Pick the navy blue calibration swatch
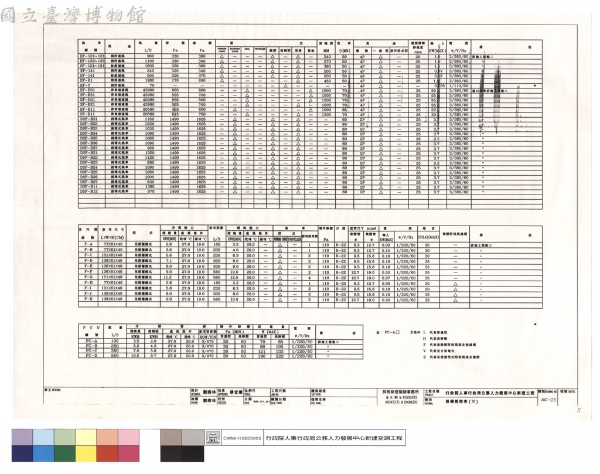The height and width of the screenshot is (474, 600). [x=22, y=453]
